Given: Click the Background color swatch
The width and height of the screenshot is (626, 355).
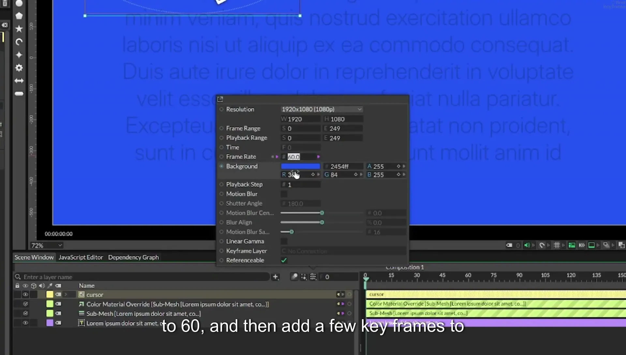Looking at the screenshot, I should click(301, 166).
